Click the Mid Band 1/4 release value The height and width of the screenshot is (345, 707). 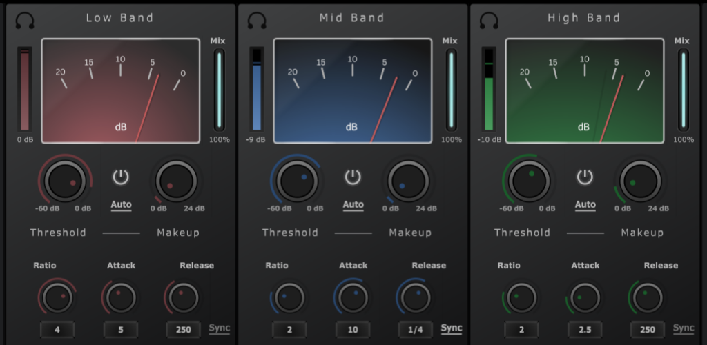[416, 330]
